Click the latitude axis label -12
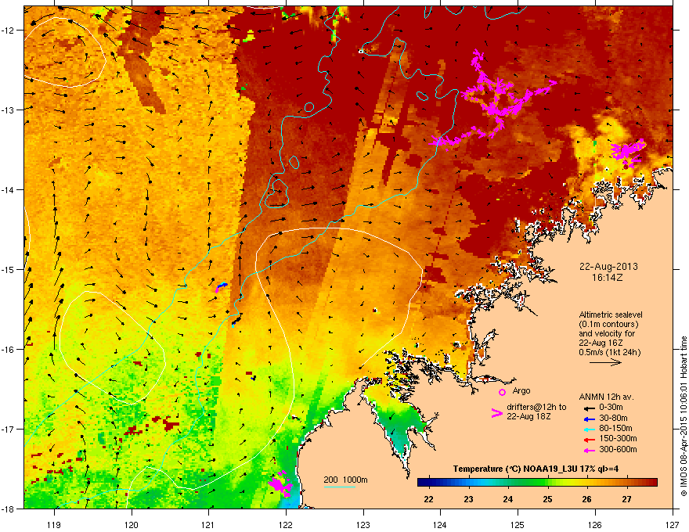This screenshot has width=689, height=532. pos(9,30)
